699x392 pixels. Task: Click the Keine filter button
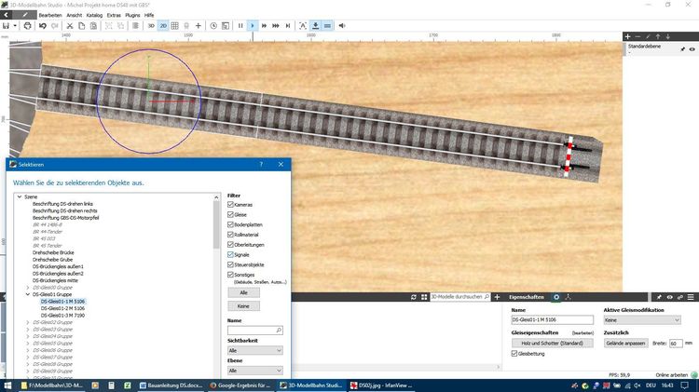(244, 306)
